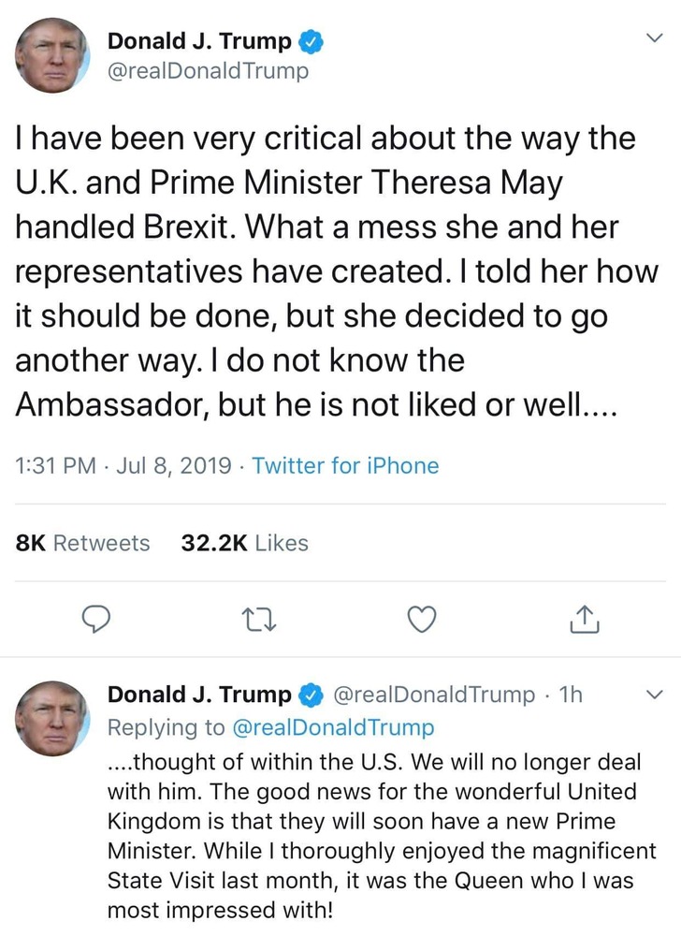Open the Twitter for iPhone source link

coord(345,465)
